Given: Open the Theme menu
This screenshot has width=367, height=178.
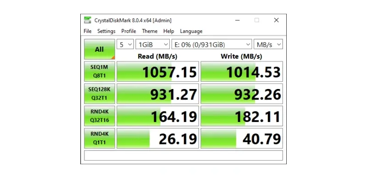Looking at the screenshot, I should tap(150, 31).
